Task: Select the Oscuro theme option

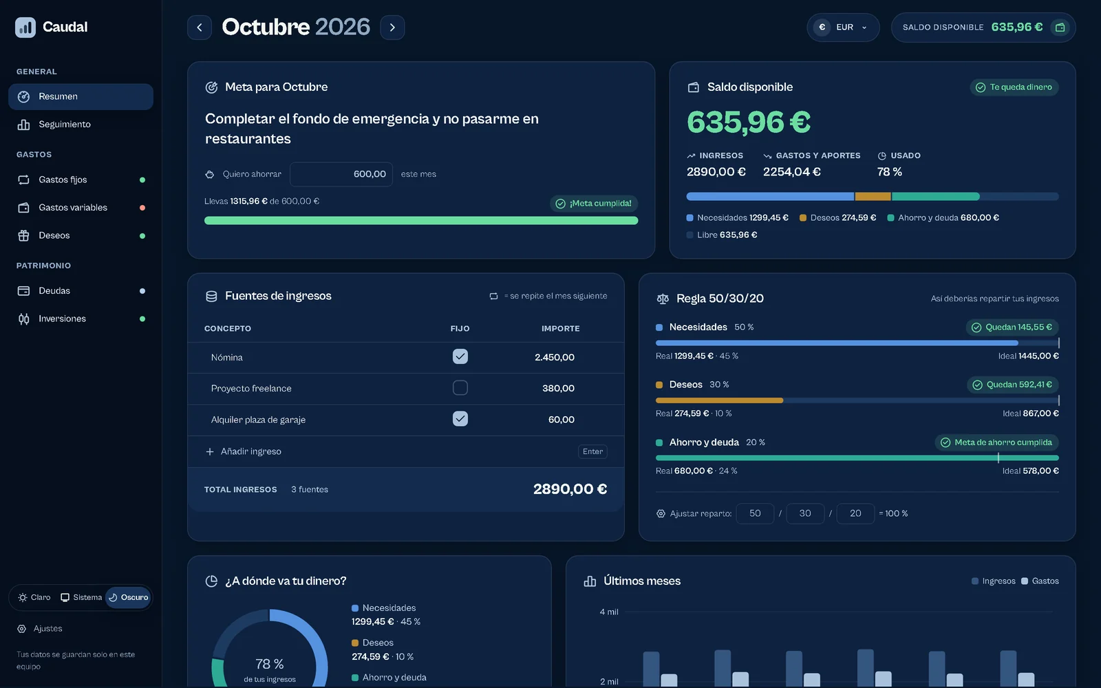Action: coord(129,597)
